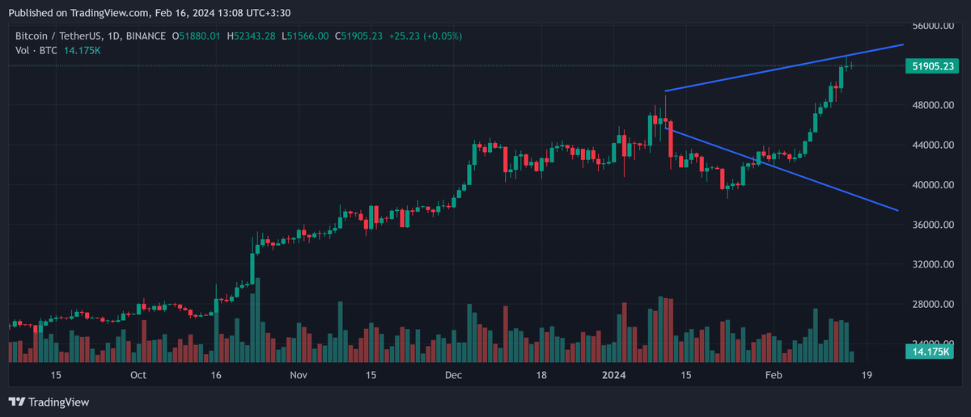Click the +25.23 (+0.05%) change value

click(417, 36)
